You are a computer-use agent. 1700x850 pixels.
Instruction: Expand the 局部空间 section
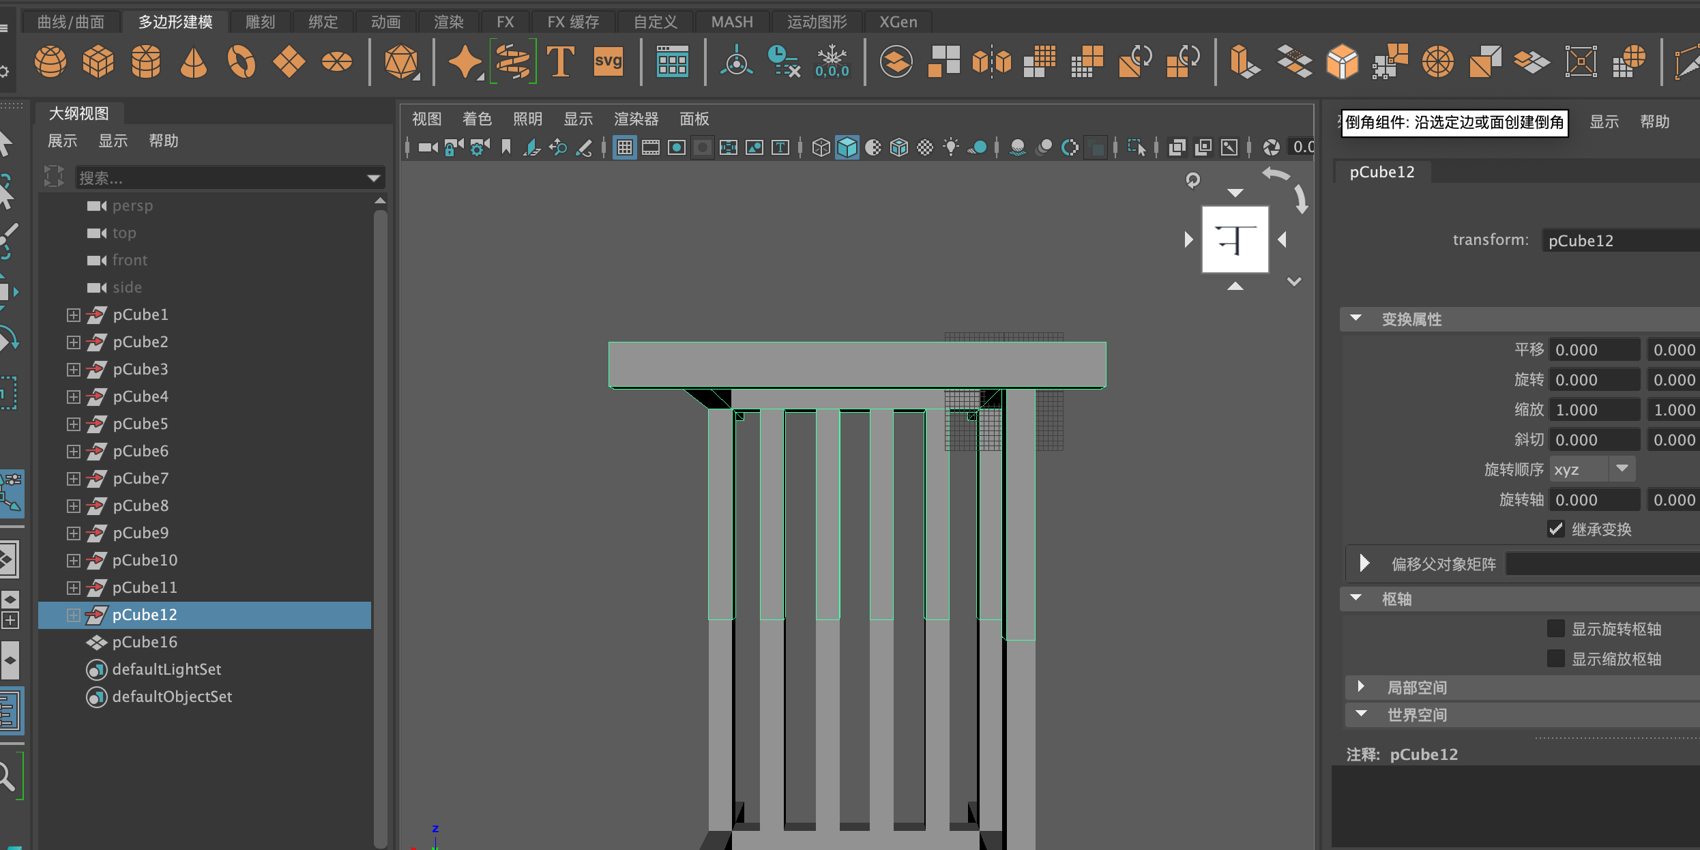1361,687
